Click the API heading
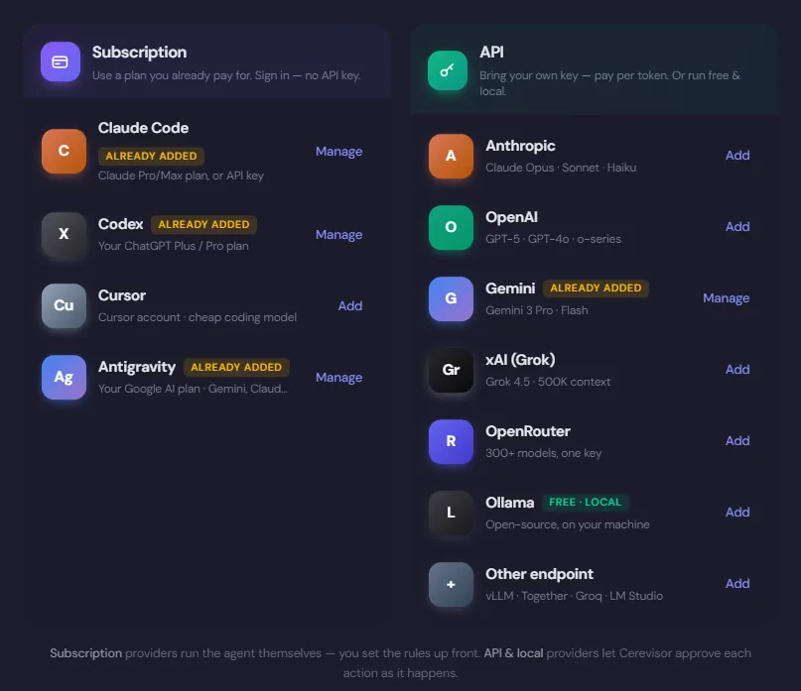The width and height of the screenshot is (801, 691). point(491,53)
